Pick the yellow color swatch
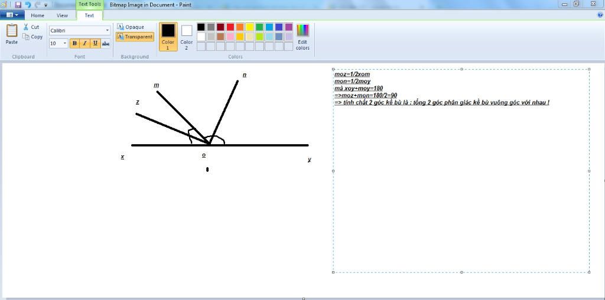605x300 pixels. click(250, 27)
